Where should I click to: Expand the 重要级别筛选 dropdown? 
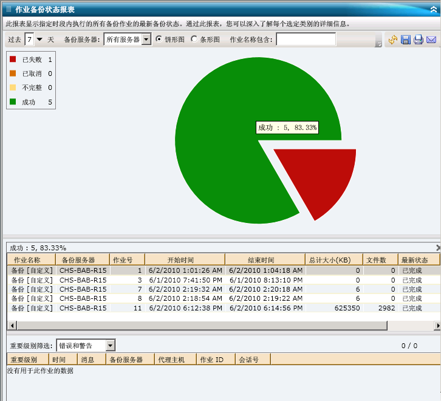[110, 346]
